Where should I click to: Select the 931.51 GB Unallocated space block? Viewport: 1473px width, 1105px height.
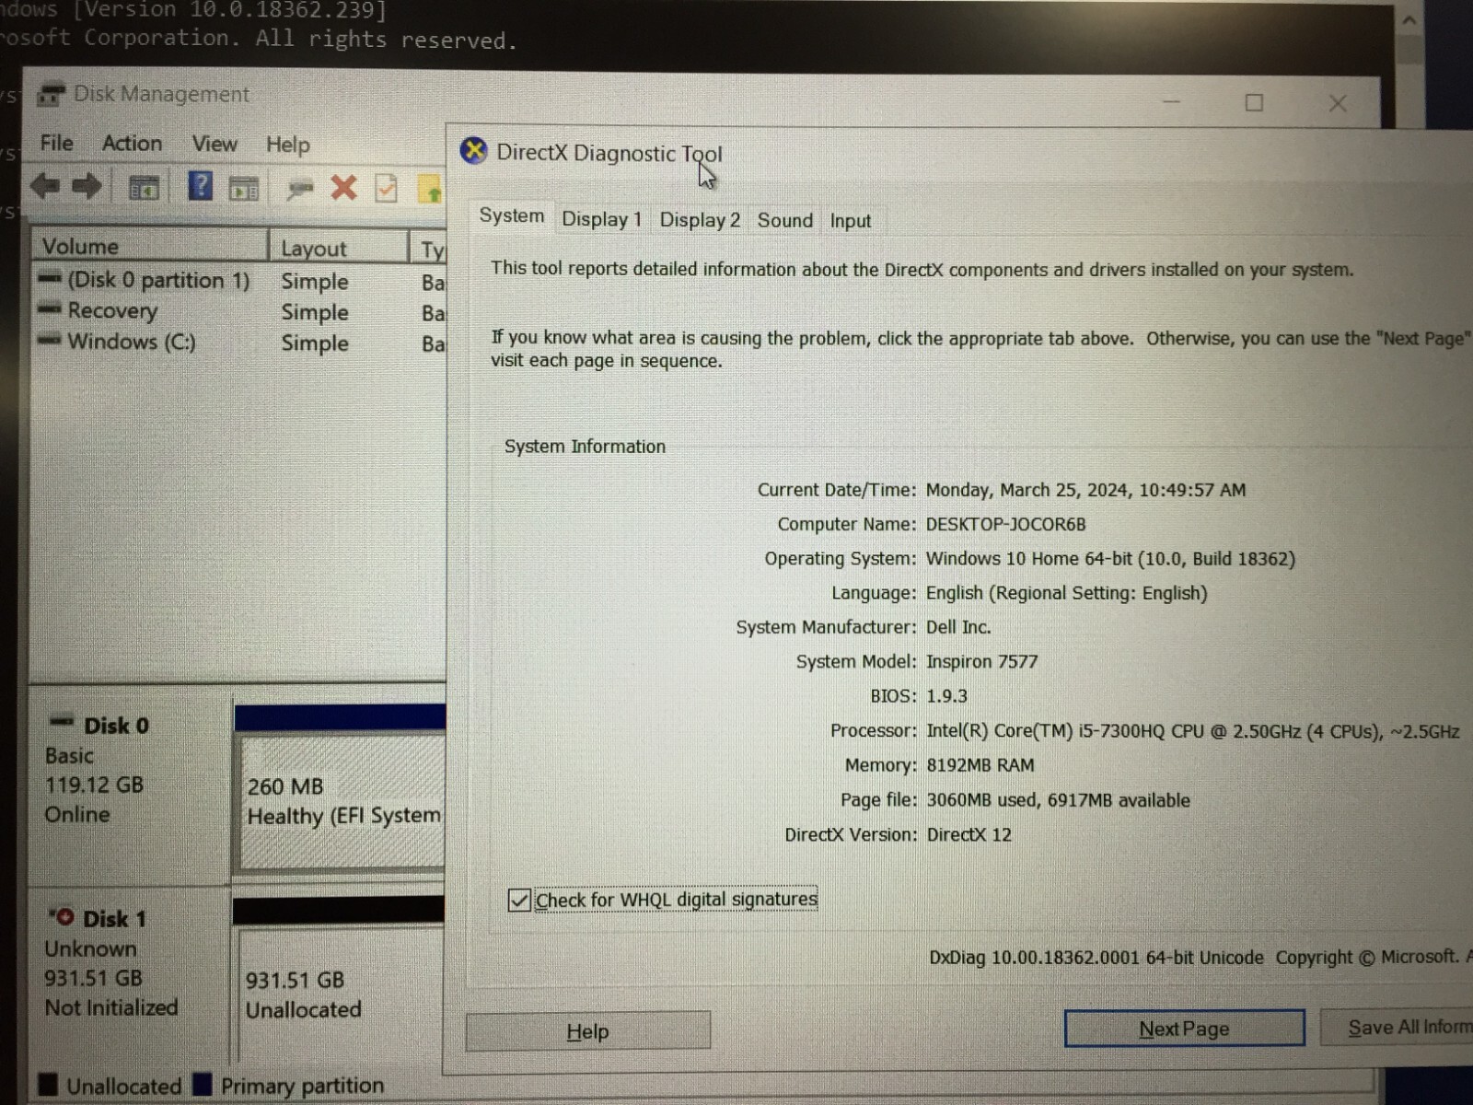pos(341,993)
